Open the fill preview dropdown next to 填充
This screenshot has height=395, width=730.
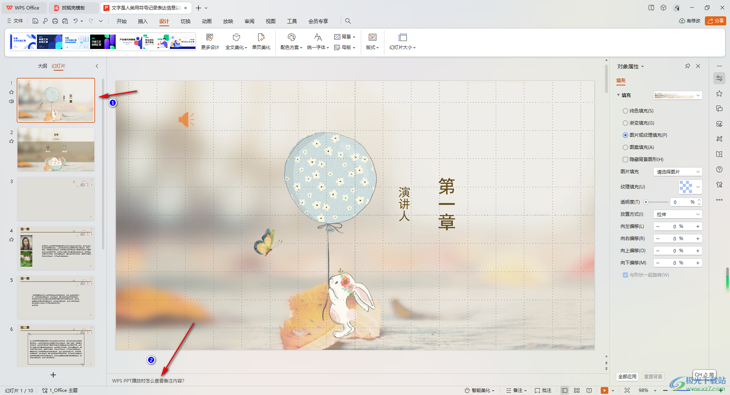click(x=678, y=95)
